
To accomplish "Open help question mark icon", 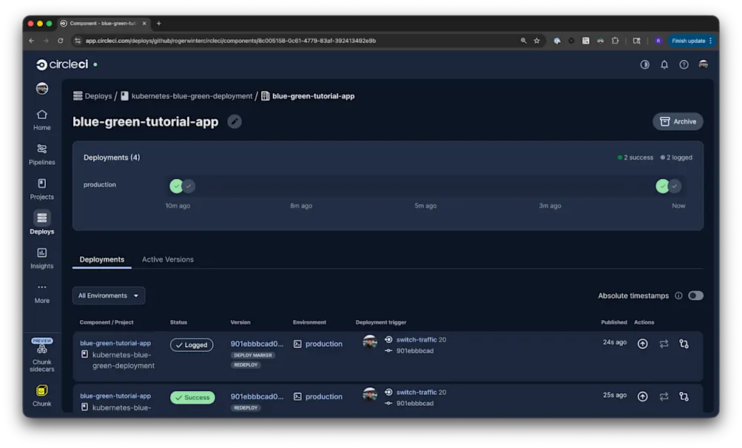I will point(684,64).
